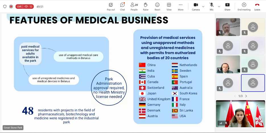266x133 pixels.
Task: Click the Features of Medical Business title
Action: [89, 20]
